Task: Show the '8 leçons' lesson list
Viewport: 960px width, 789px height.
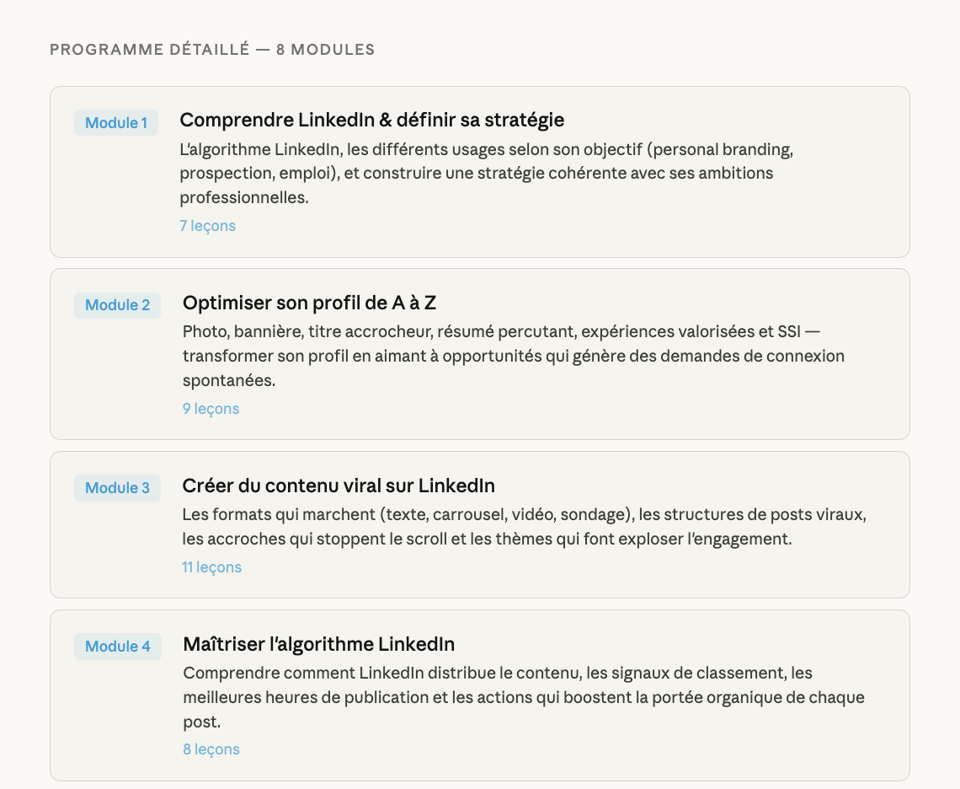Action: (211, 749)
